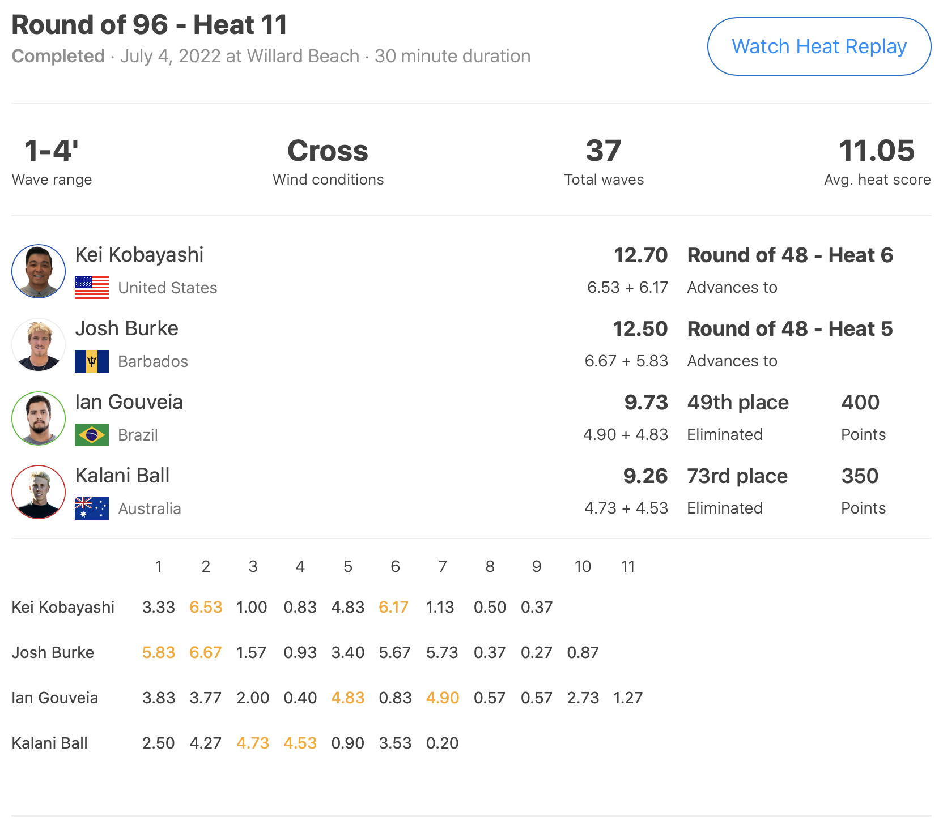Open Kei Kobayashi's profile photo
Image resolution: width=943 pixels, height=829 pixels.
[x=39, y=271]
